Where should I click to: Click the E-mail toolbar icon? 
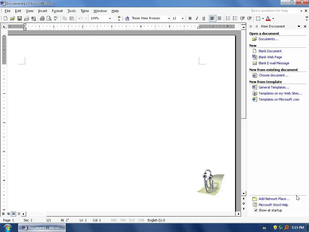(x=27, y=18)
